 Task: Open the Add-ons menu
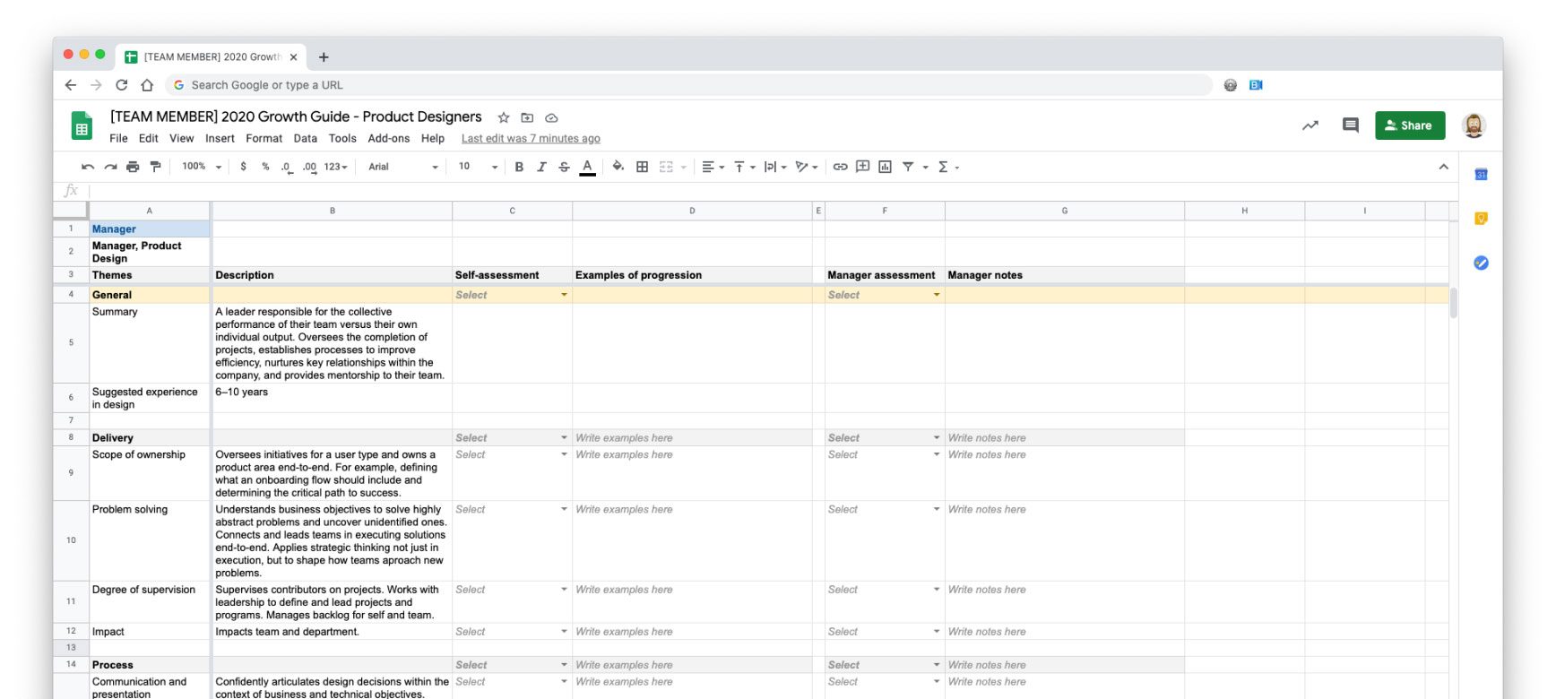click(x=388, y=139)
